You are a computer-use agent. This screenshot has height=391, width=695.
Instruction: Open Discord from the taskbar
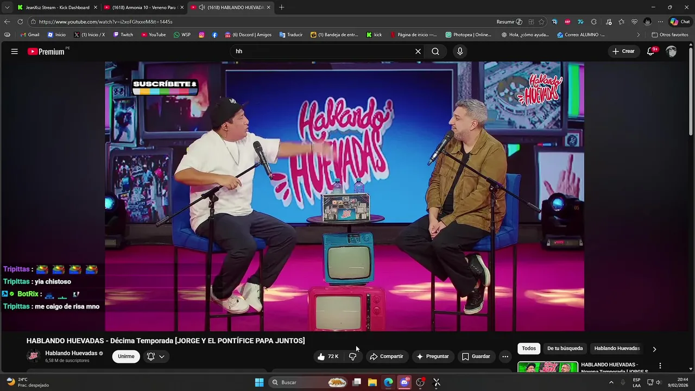point(404,382)
